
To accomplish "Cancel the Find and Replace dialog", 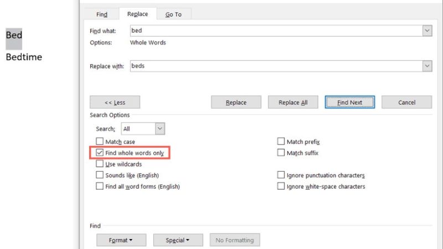I will 406,102.
